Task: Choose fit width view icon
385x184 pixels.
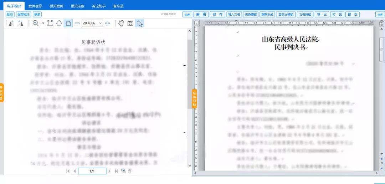Action: pyautogui.click(x=68, y=23)
